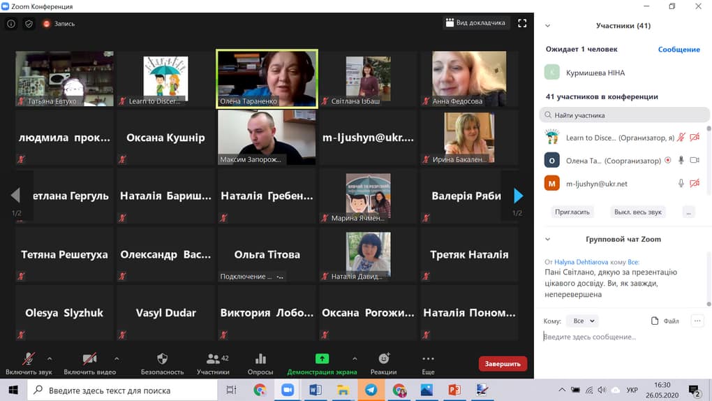Switch layout via Вид докладчика

[x=475, y=23]
